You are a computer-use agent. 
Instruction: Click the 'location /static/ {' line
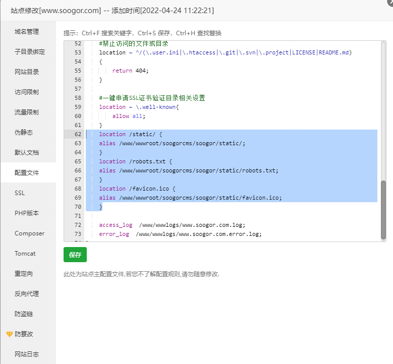click(x=131, y=134)
